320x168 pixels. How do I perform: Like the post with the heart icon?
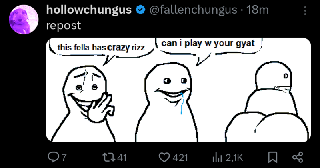164,157
